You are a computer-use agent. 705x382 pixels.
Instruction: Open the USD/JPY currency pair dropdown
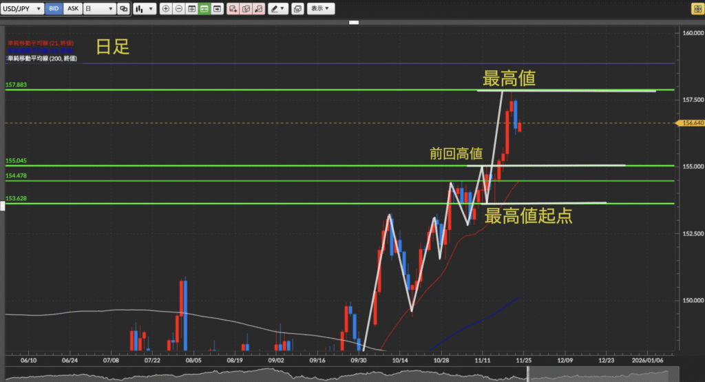(x=23, y=9)
